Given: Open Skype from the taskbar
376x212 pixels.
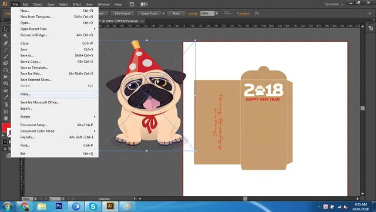Looking at the screenshot, I should click(x=93, y=207).
